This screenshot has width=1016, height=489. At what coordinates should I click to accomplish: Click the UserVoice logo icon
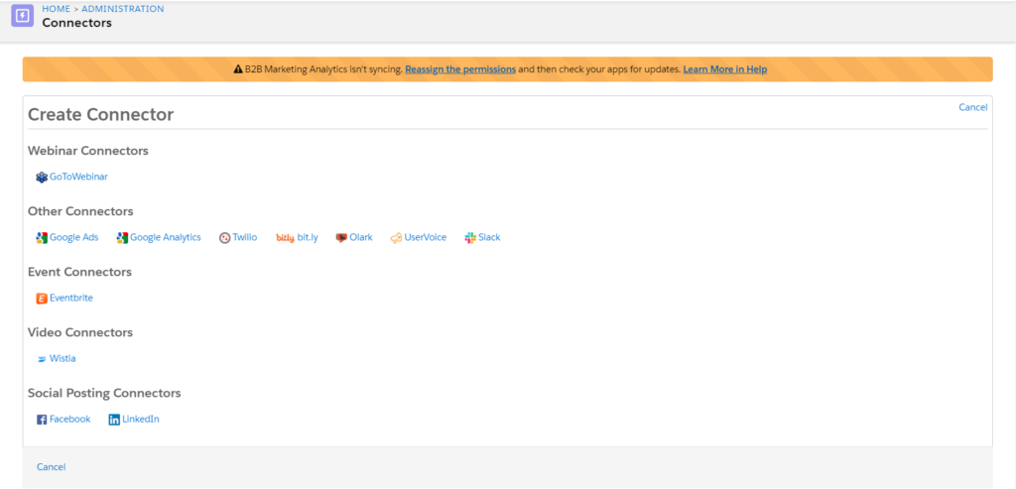coord(396,238)
